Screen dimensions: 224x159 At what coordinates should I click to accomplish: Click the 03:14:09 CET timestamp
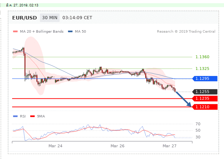pos(77,18)
